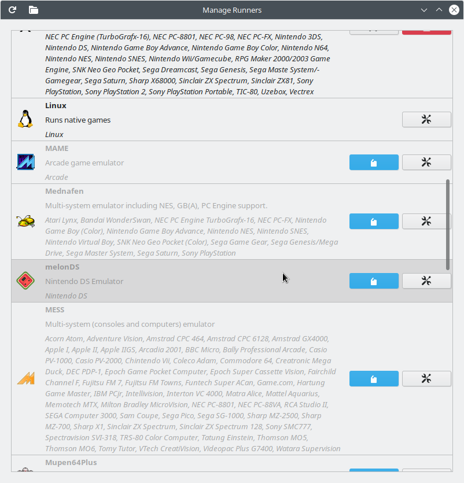Screen dimensions: 464x483
Task: Click the MAME logo icon
Action: pos(25,162)
